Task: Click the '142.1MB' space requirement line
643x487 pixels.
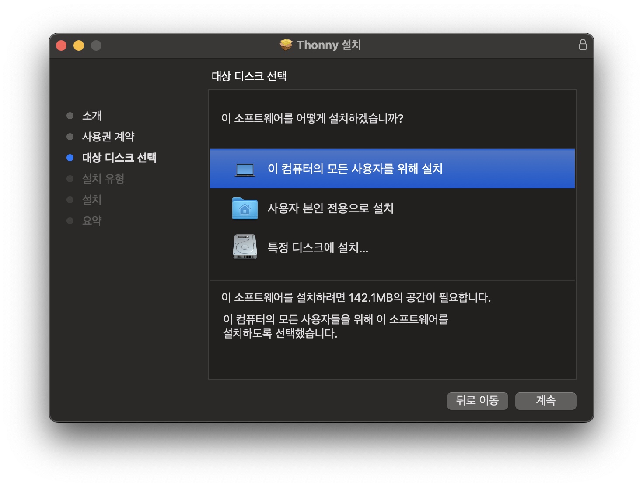Action: coord(356,298)
